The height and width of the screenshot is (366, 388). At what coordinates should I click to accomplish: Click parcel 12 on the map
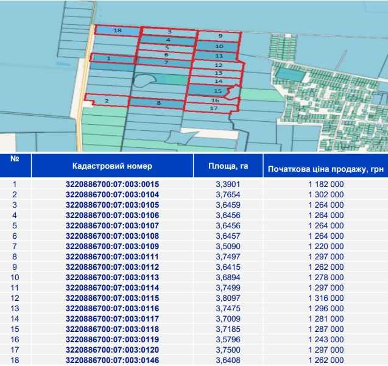(219, 65)
